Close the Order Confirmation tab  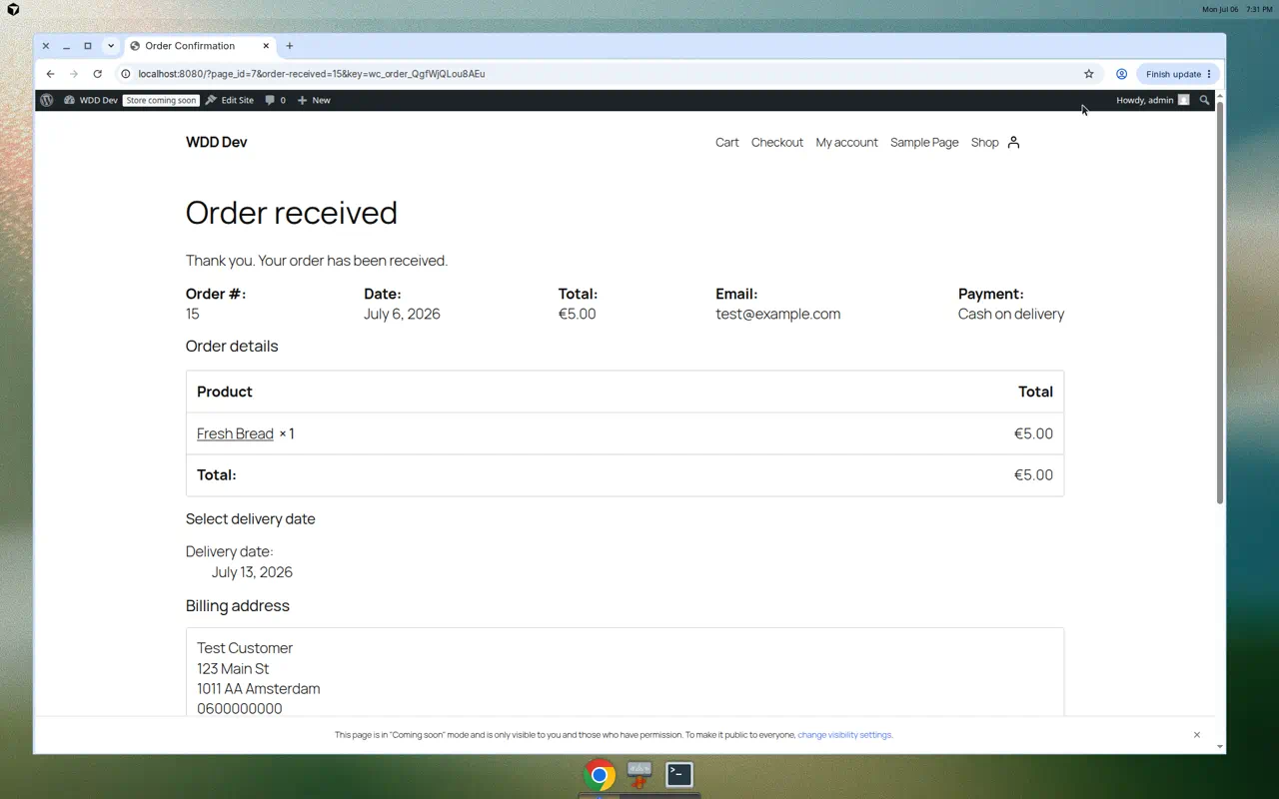266,46
